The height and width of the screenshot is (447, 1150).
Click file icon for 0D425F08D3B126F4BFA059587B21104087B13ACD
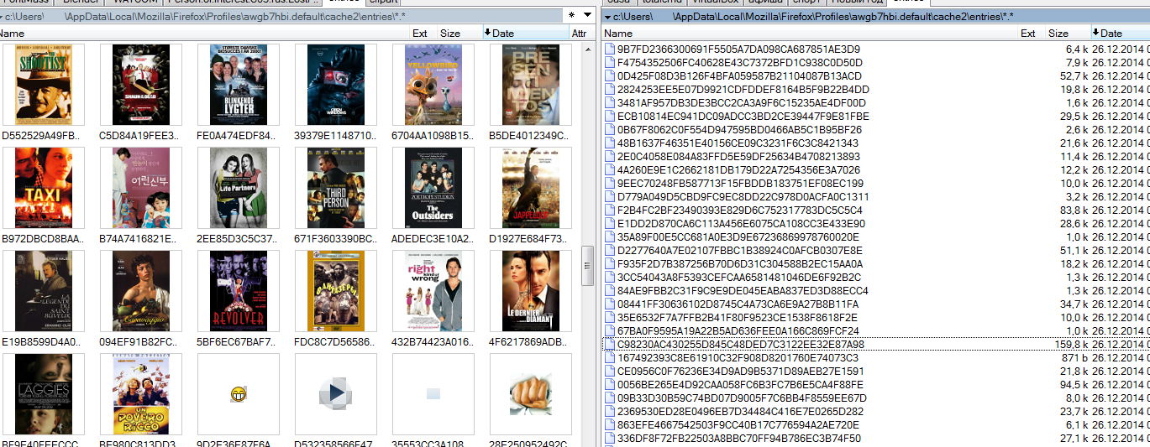(x=610, y=76)
